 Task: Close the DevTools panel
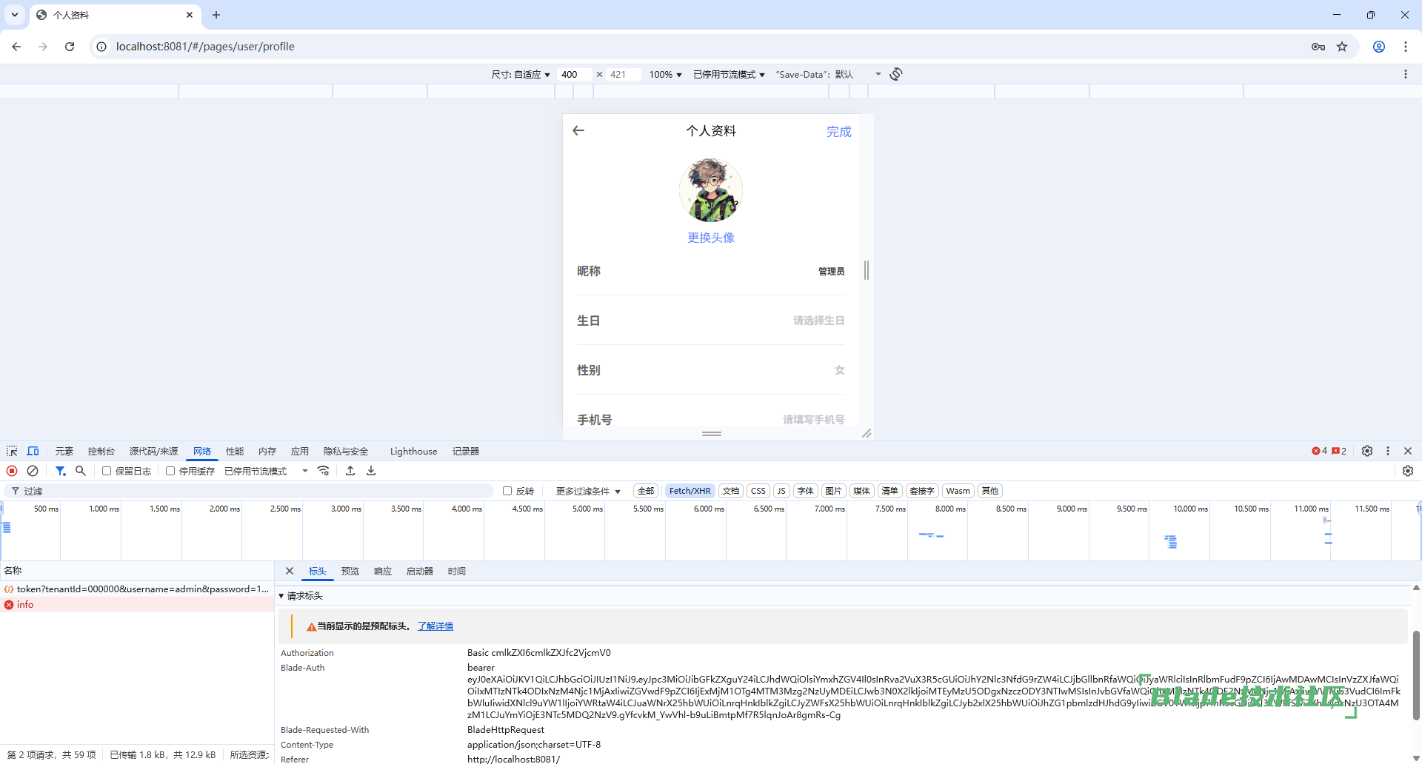tap(1408, 451)
